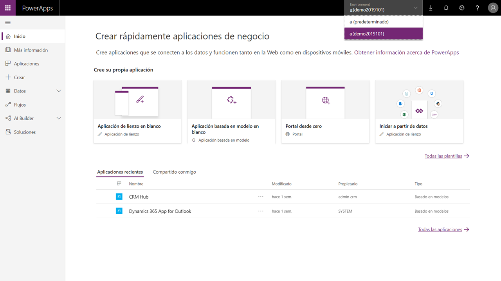The image size is (501, 281).
Task: Click the Más información book icon
Action: point(8,50)
